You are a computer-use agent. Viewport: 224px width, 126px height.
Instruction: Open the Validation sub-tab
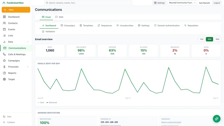tap(48, 32)
